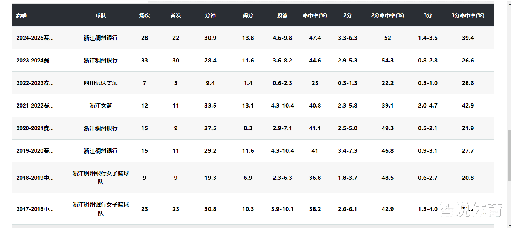Click team name 浙江女篮
511x228 pixels.
pos(101,106)
